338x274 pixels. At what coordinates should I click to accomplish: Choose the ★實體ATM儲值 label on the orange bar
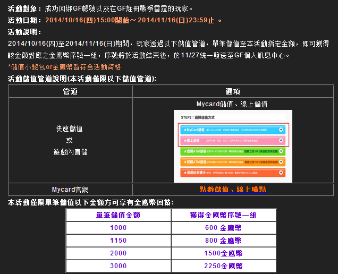(195, 162)
